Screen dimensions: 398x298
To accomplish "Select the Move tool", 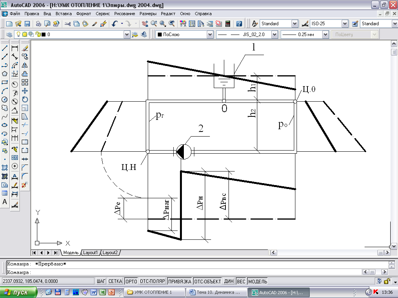I will coord(25,91).
